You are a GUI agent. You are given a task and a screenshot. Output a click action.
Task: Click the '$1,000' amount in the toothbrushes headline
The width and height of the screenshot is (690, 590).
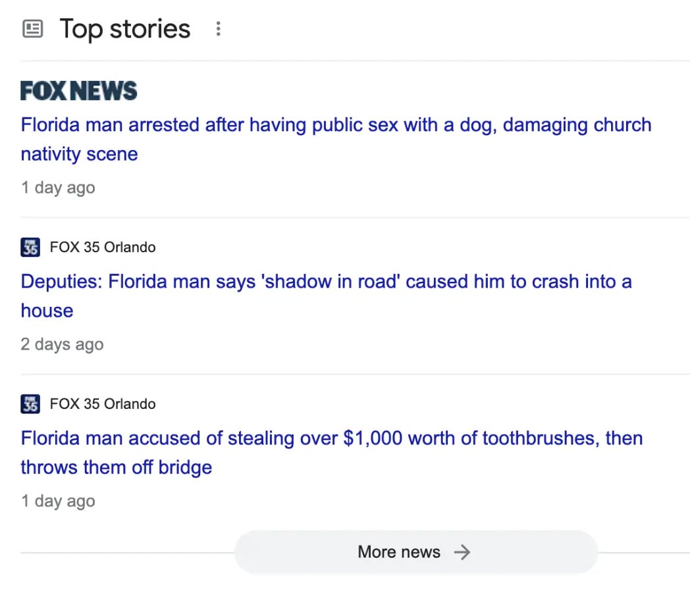tap(372, 438)
